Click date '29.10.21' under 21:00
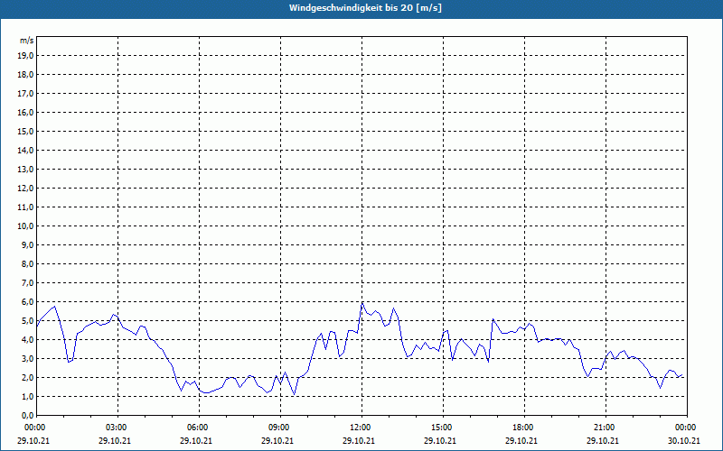The height and width of the screenshot is (451, 723). [603, 440]
